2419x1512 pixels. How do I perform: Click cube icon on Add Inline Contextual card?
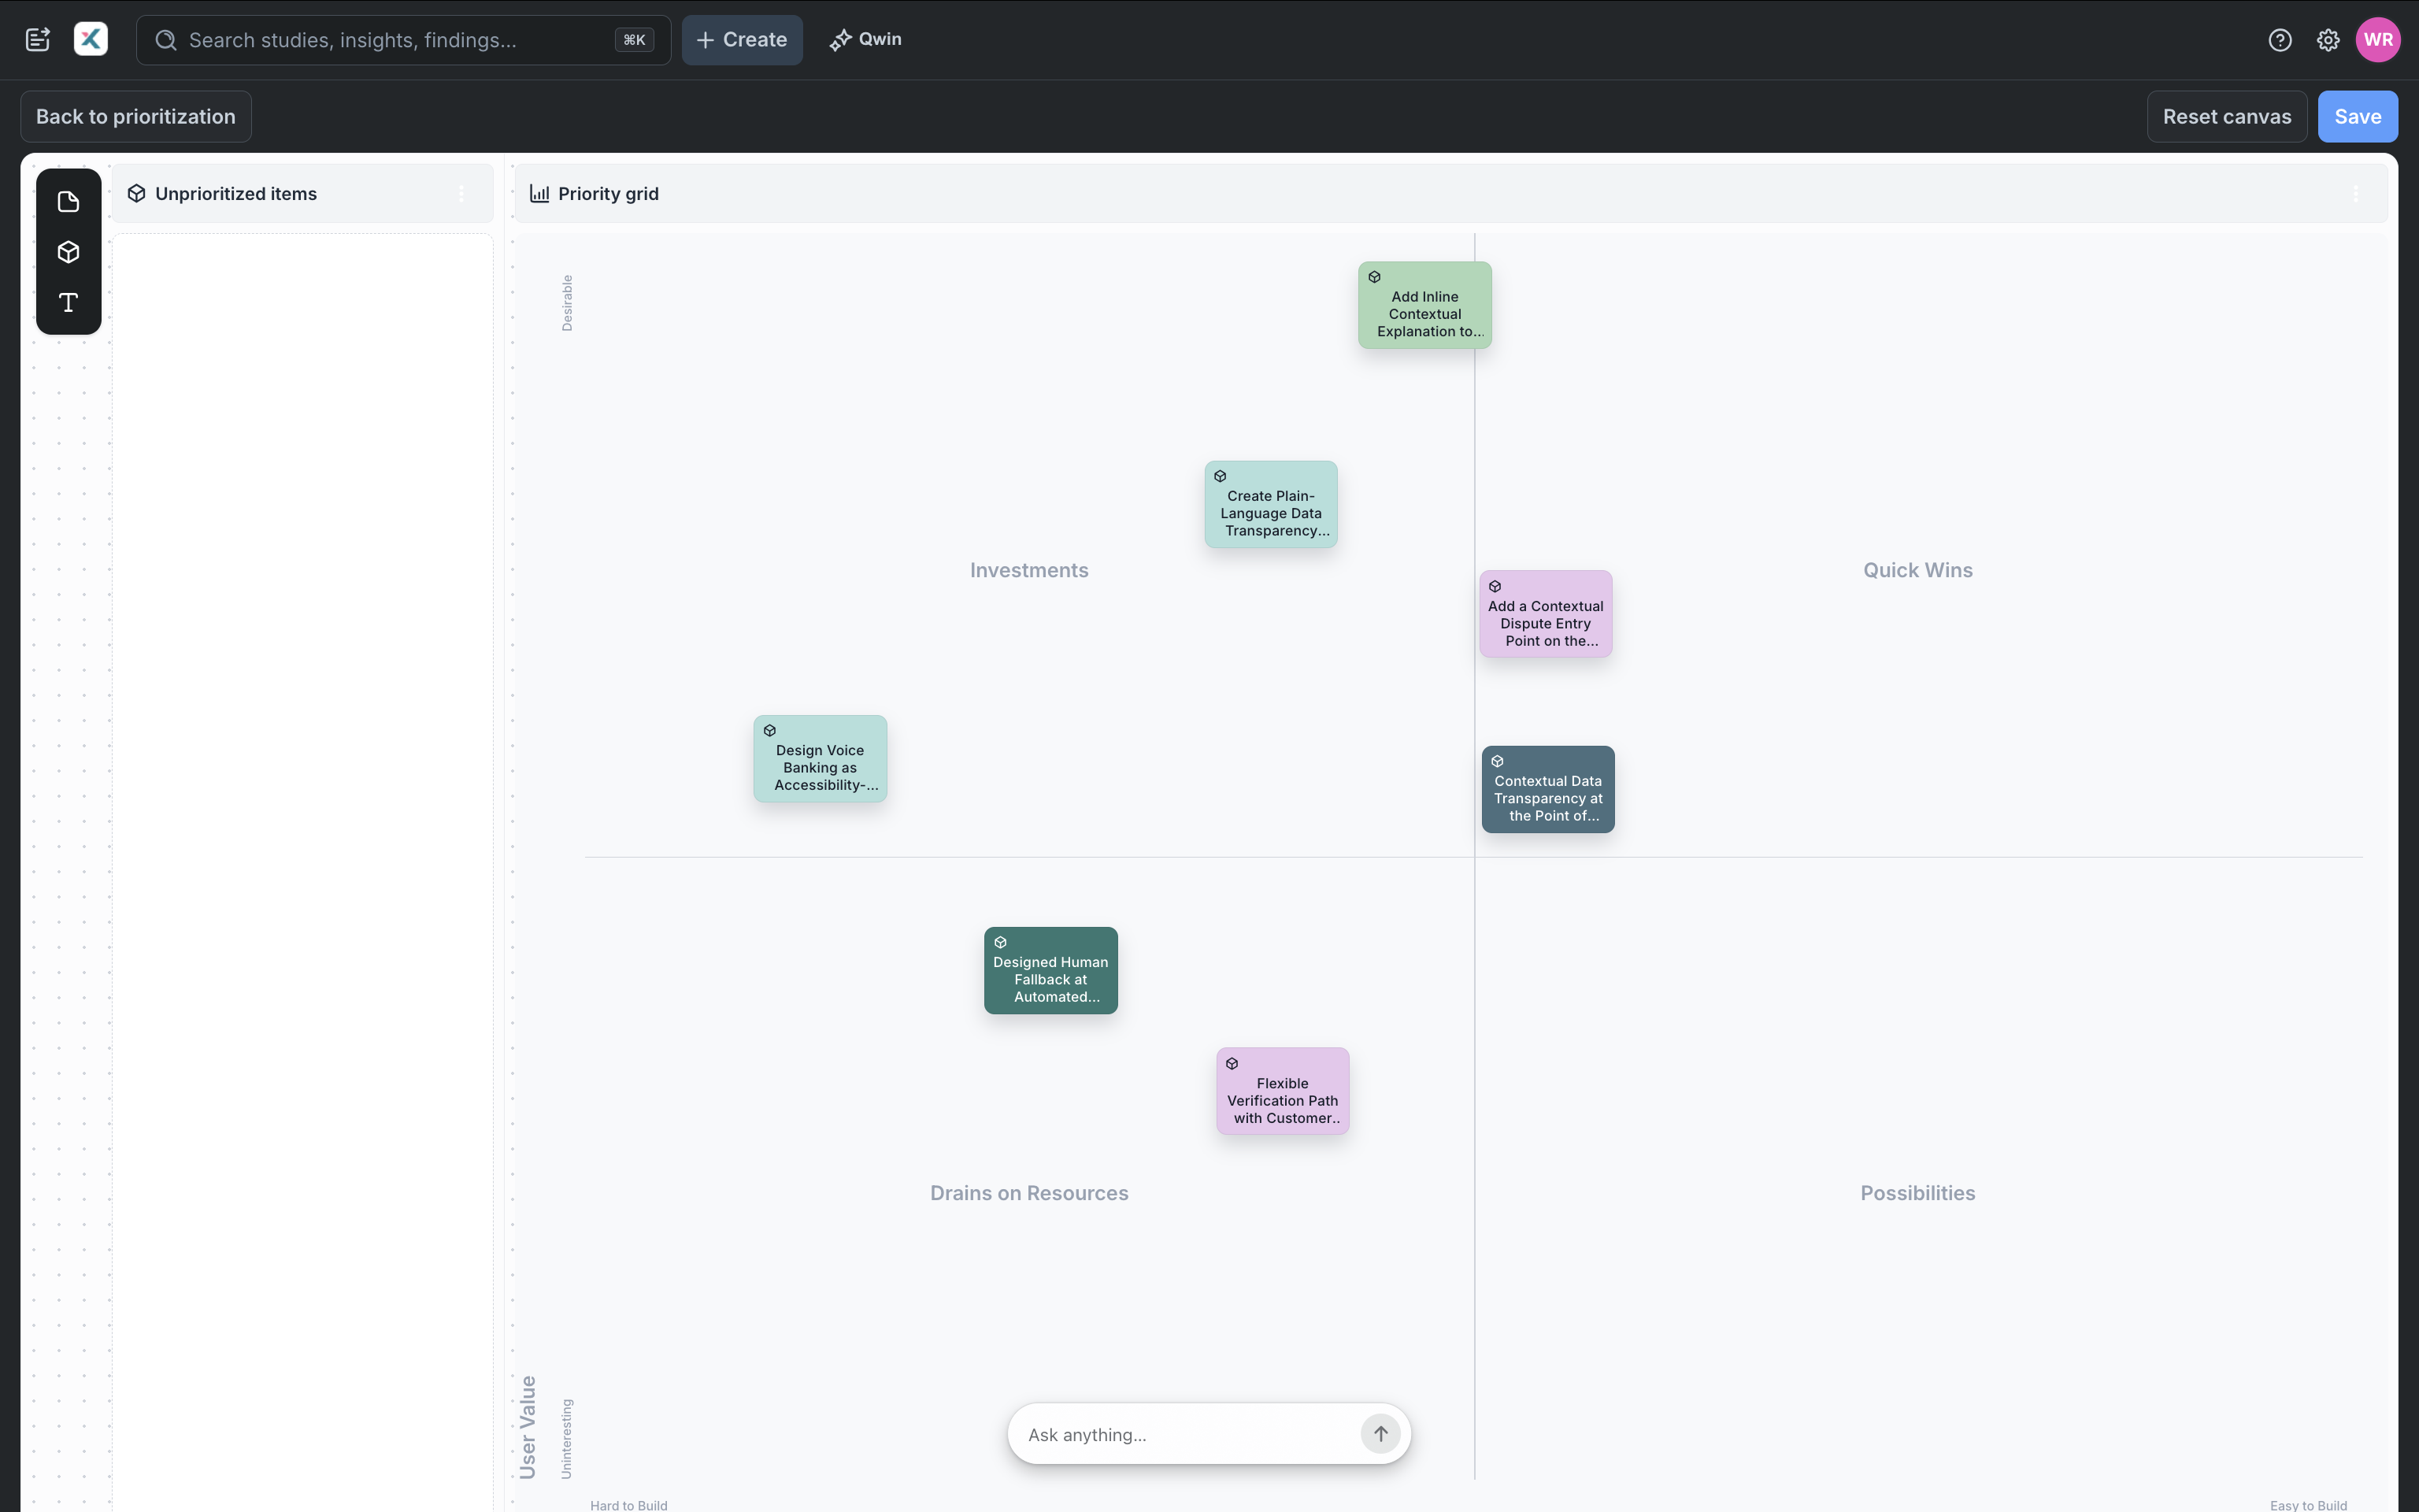pyautogui.click(x=1374, y=277)
